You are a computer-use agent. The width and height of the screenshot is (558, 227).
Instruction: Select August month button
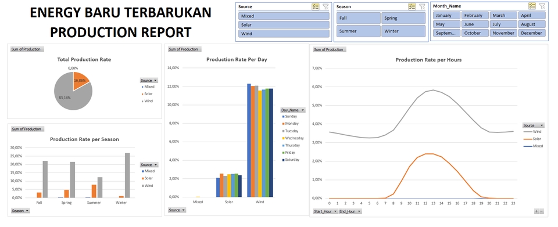(x=532, y=24)
